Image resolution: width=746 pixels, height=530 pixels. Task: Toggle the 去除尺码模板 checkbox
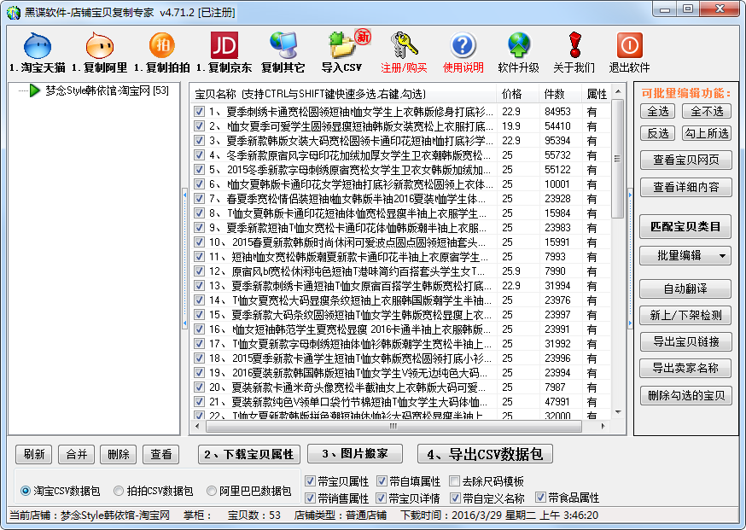click(x=454, y=481)
